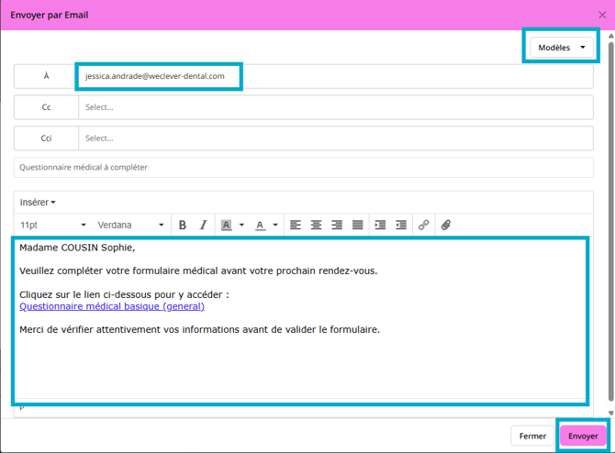Expand the 11pt font size dropdown

pyautogui.click(x=53, y=225)
